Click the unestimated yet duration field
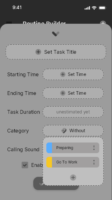The width and height of the screenshot is (112, 200). (73, 112)
